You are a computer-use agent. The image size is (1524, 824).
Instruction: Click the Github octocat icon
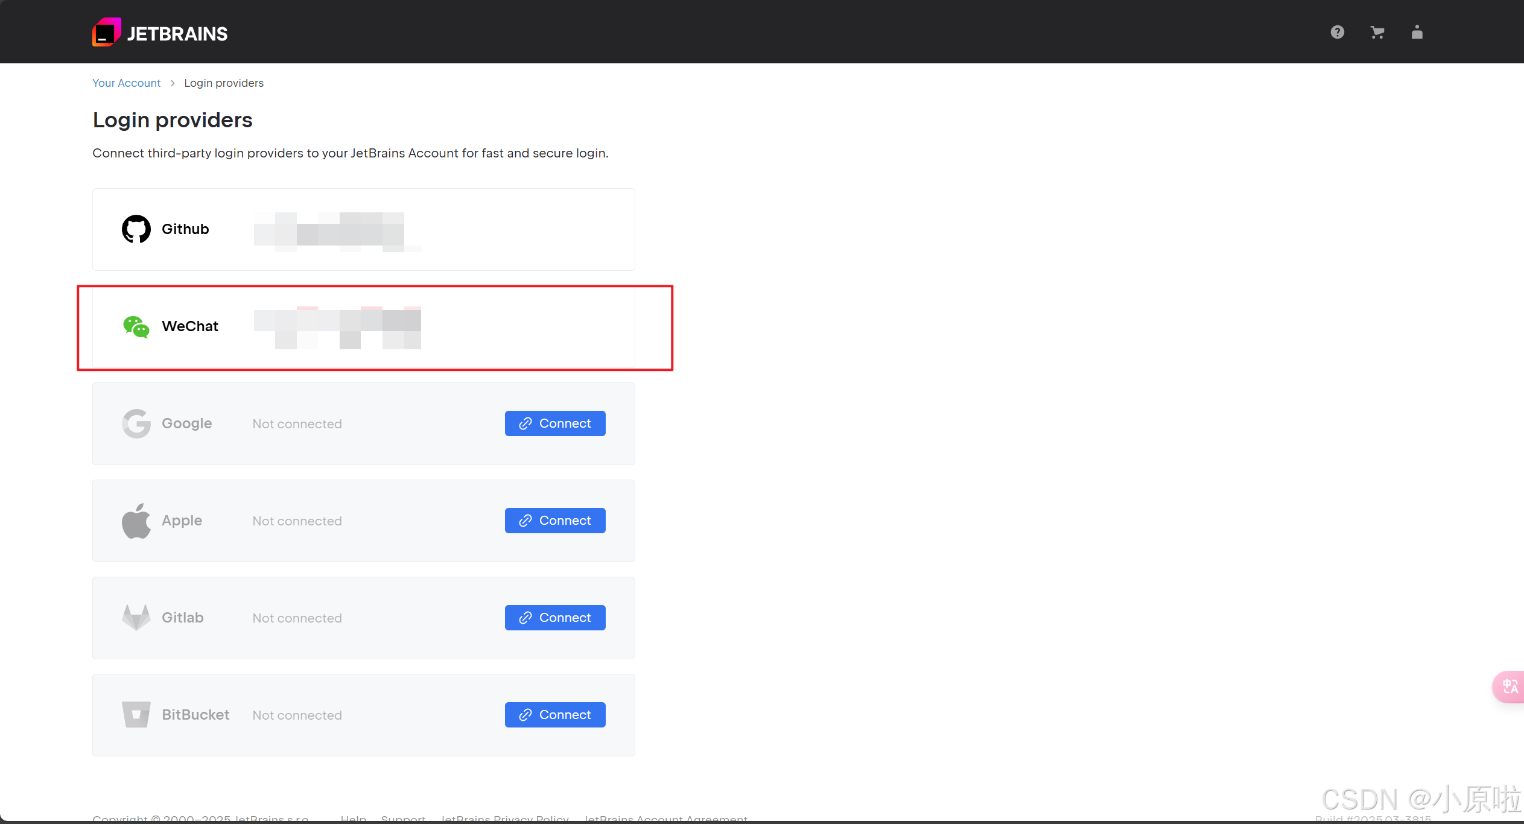(136, 229)
